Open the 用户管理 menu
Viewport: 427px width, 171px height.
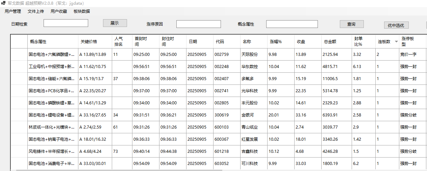(13, 11)
